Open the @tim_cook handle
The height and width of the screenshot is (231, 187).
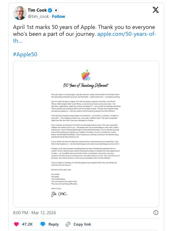coord(39,16)
